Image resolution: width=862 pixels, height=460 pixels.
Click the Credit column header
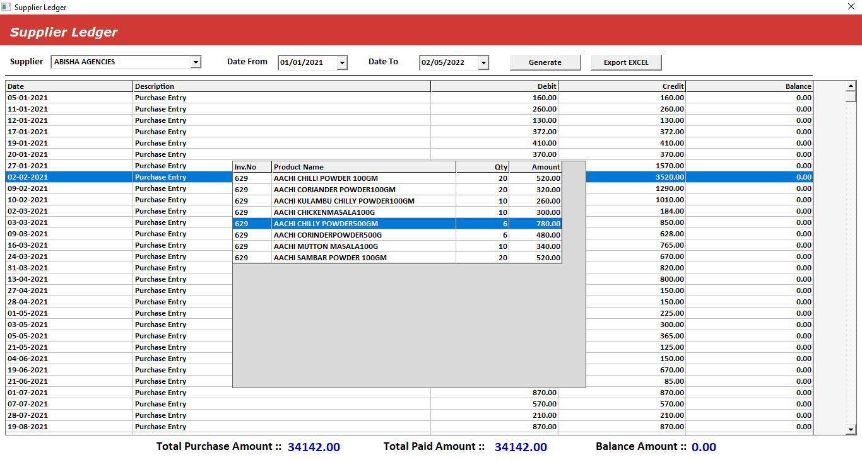tap(622, 86)
